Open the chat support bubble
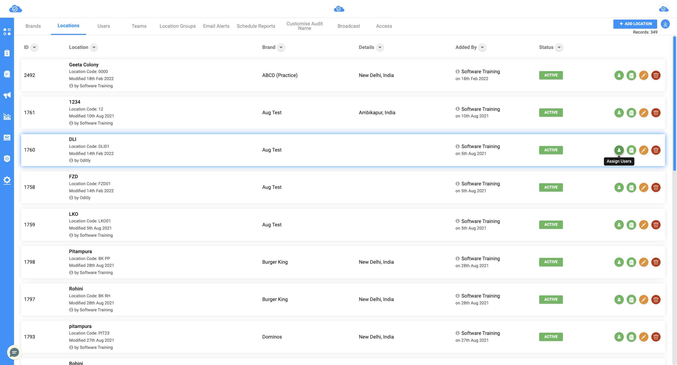Image resolution: width=677 pixels, height=365 pixels. (14, 352)
